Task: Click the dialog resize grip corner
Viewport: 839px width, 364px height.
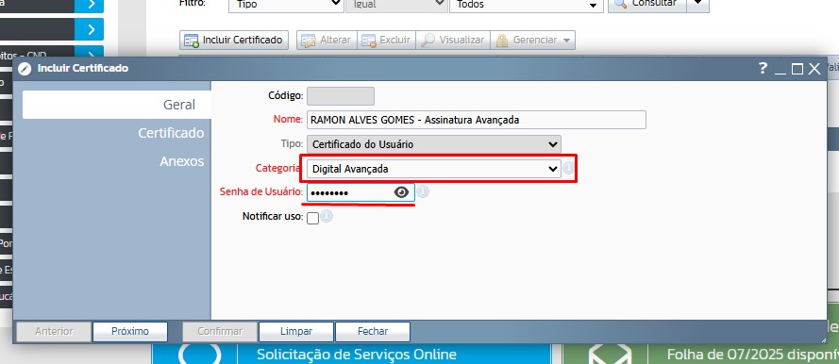Action: click(823, 339)
